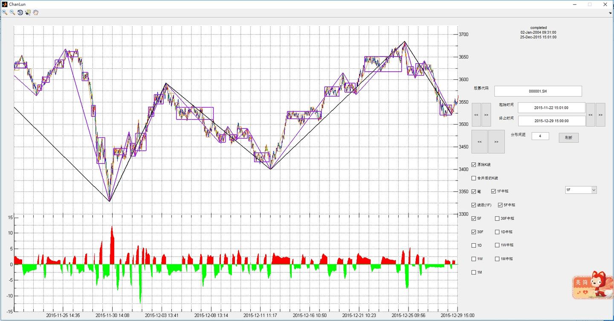
Task: Click the 分形间距 field containing 4
Action: [540, 136]
